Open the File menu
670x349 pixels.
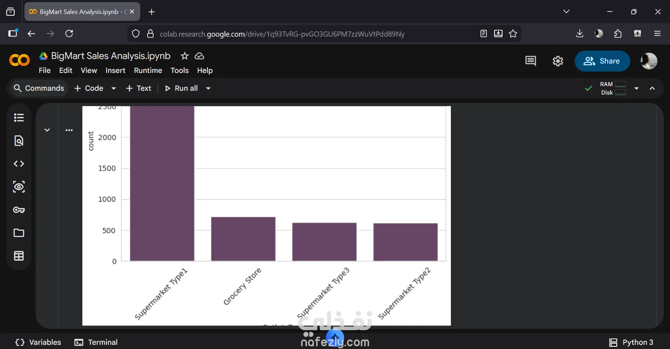[x=45, y=70]
